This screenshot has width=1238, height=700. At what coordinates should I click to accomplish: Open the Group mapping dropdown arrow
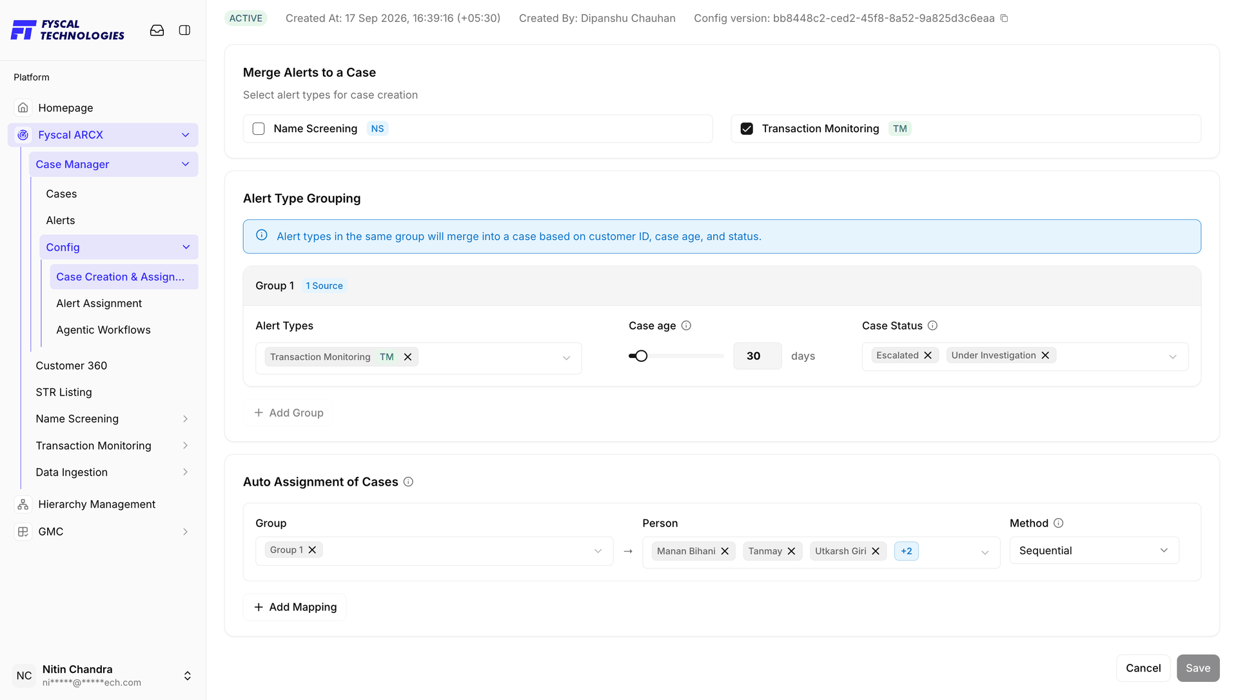598,551
